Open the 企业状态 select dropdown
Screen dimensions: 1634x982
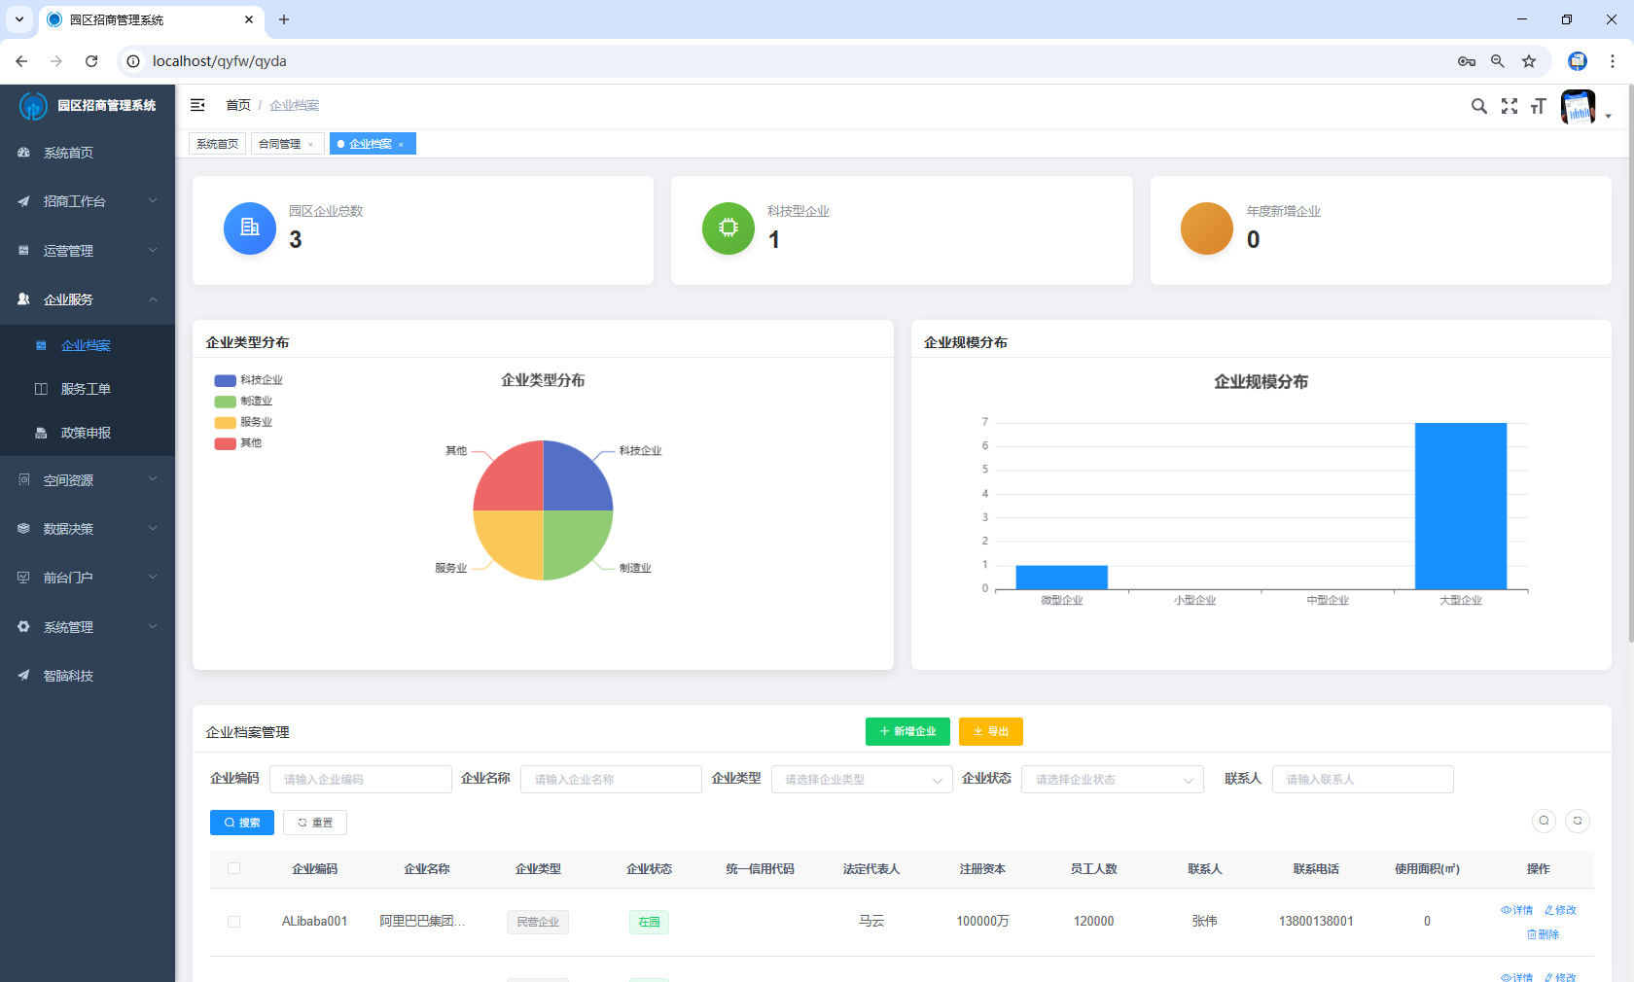(1112, 780)
